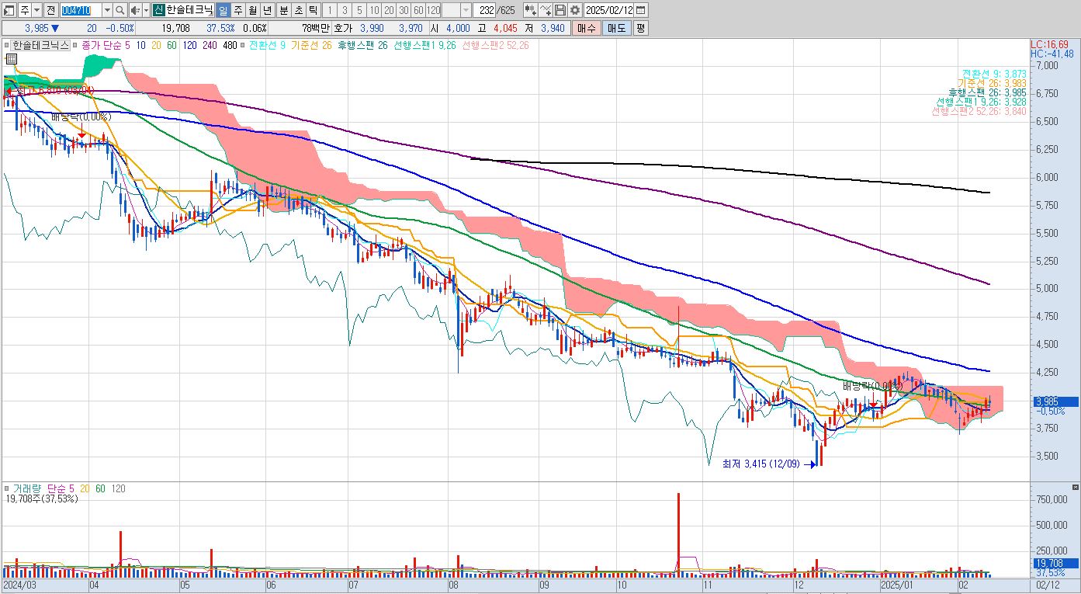Click the 평 button
The width and height of the screenshot is (1081, 594).
pos(640,28)
